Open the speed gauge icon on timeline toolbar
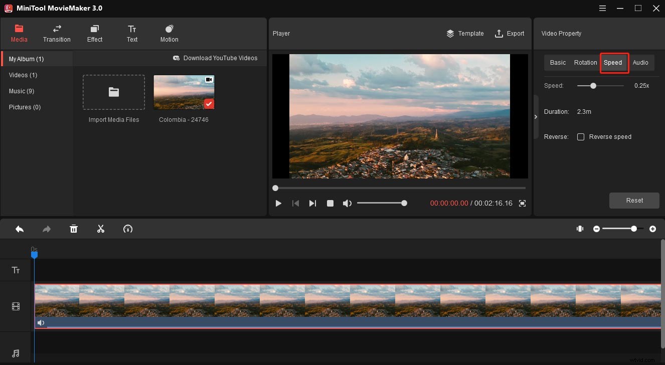Image resolution: width=665 pixels, height=365 pixels. pyautogui.click(x=128, y=229)
